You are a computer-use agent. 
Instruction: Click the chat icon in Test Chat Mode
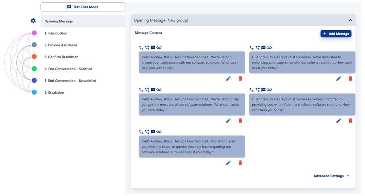pyautogui.click(x=69, y=7)
